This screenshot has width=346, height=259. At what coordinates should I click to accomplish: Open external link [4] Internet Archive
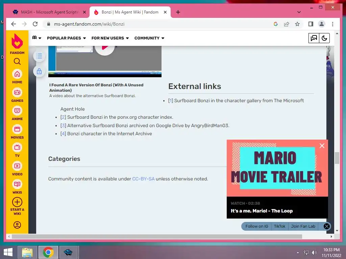(63, 134)
